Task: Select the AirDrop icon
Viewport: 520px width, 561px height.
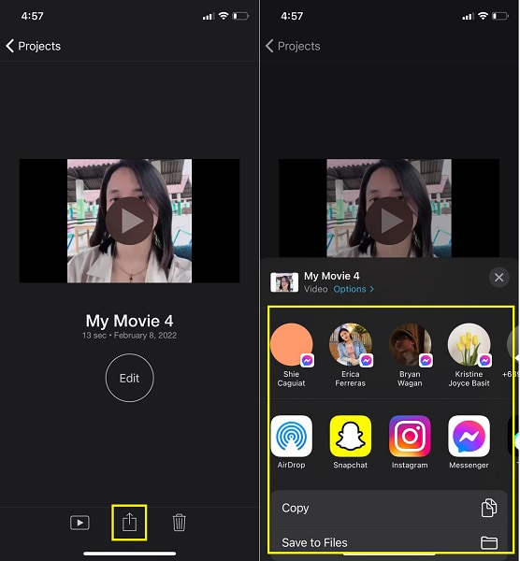Action: (x=291, y=436)
